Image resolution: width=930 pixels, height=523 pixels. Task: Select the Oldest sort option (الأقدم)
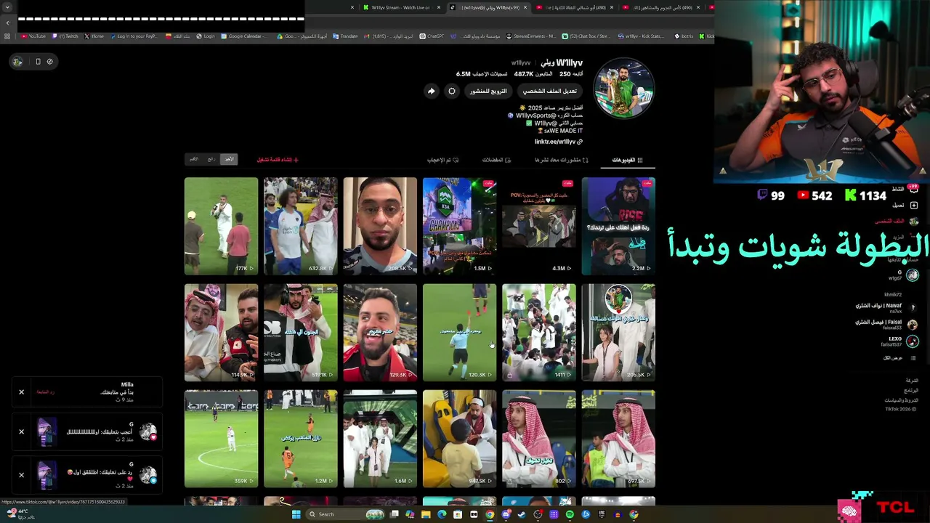point(194,159)
